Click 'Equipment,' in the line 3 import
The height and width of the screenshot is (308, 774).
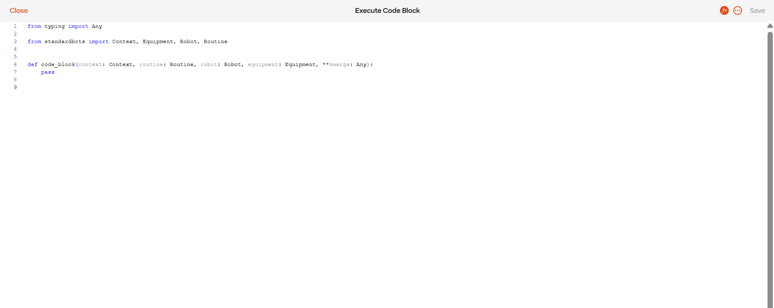[159, 41]
